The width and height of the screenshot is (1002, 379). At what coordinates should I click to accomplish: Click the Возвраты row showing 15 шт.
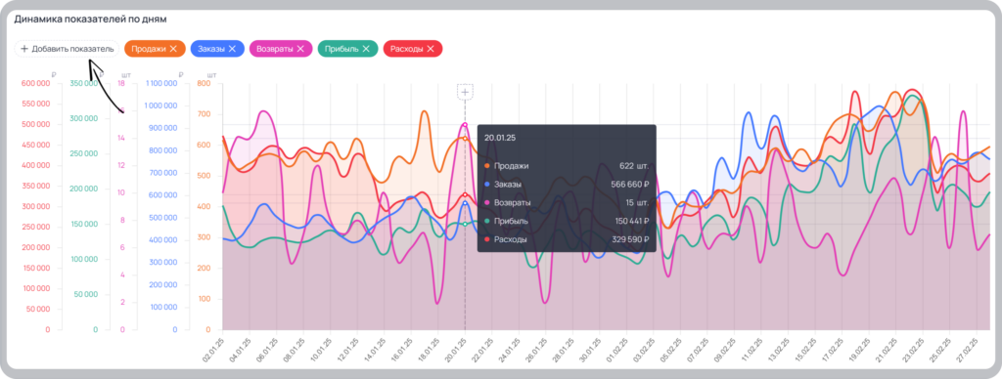[x=567, y=203]
